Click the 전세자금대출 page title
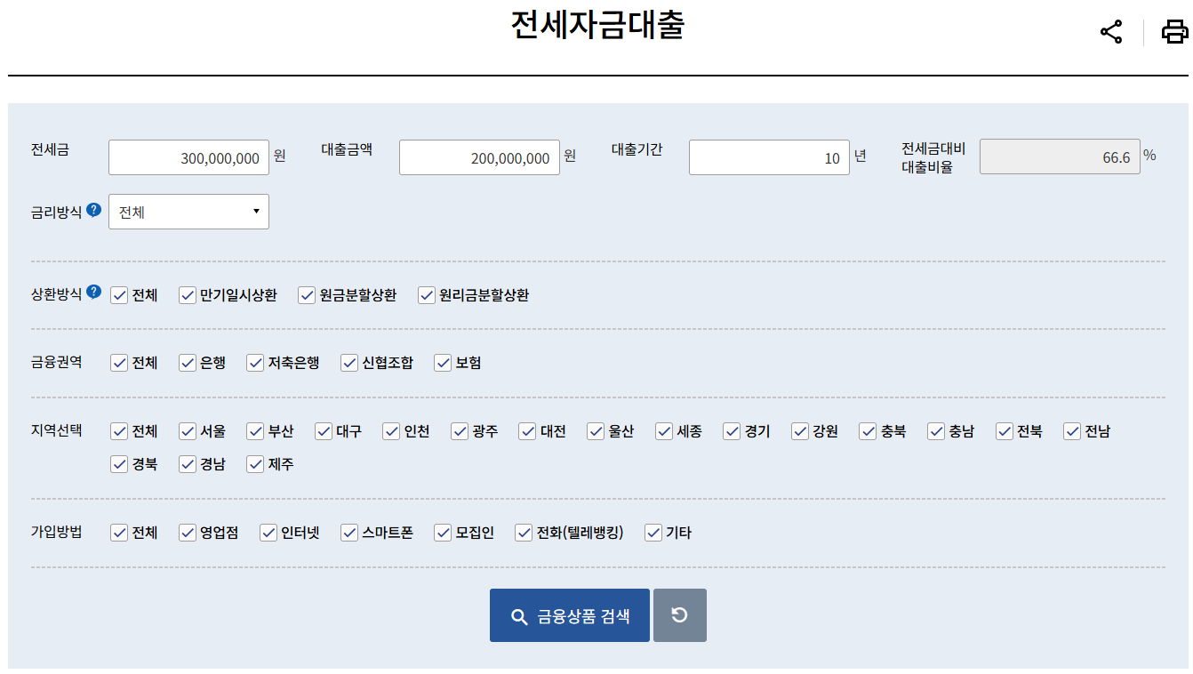1193x674 pixels. 597,25
